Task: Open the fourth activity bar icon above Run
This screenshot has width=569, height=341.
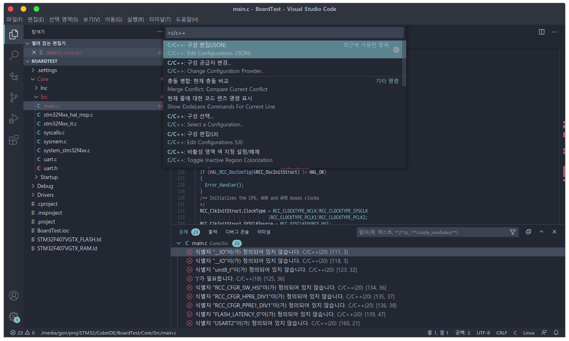Action: (14, 97)
